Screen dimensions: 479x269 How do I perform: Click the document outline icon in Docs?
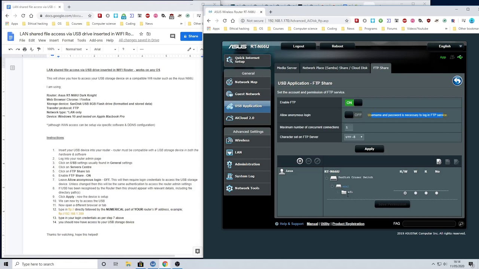pyautogui.click(x=12, y=68)
